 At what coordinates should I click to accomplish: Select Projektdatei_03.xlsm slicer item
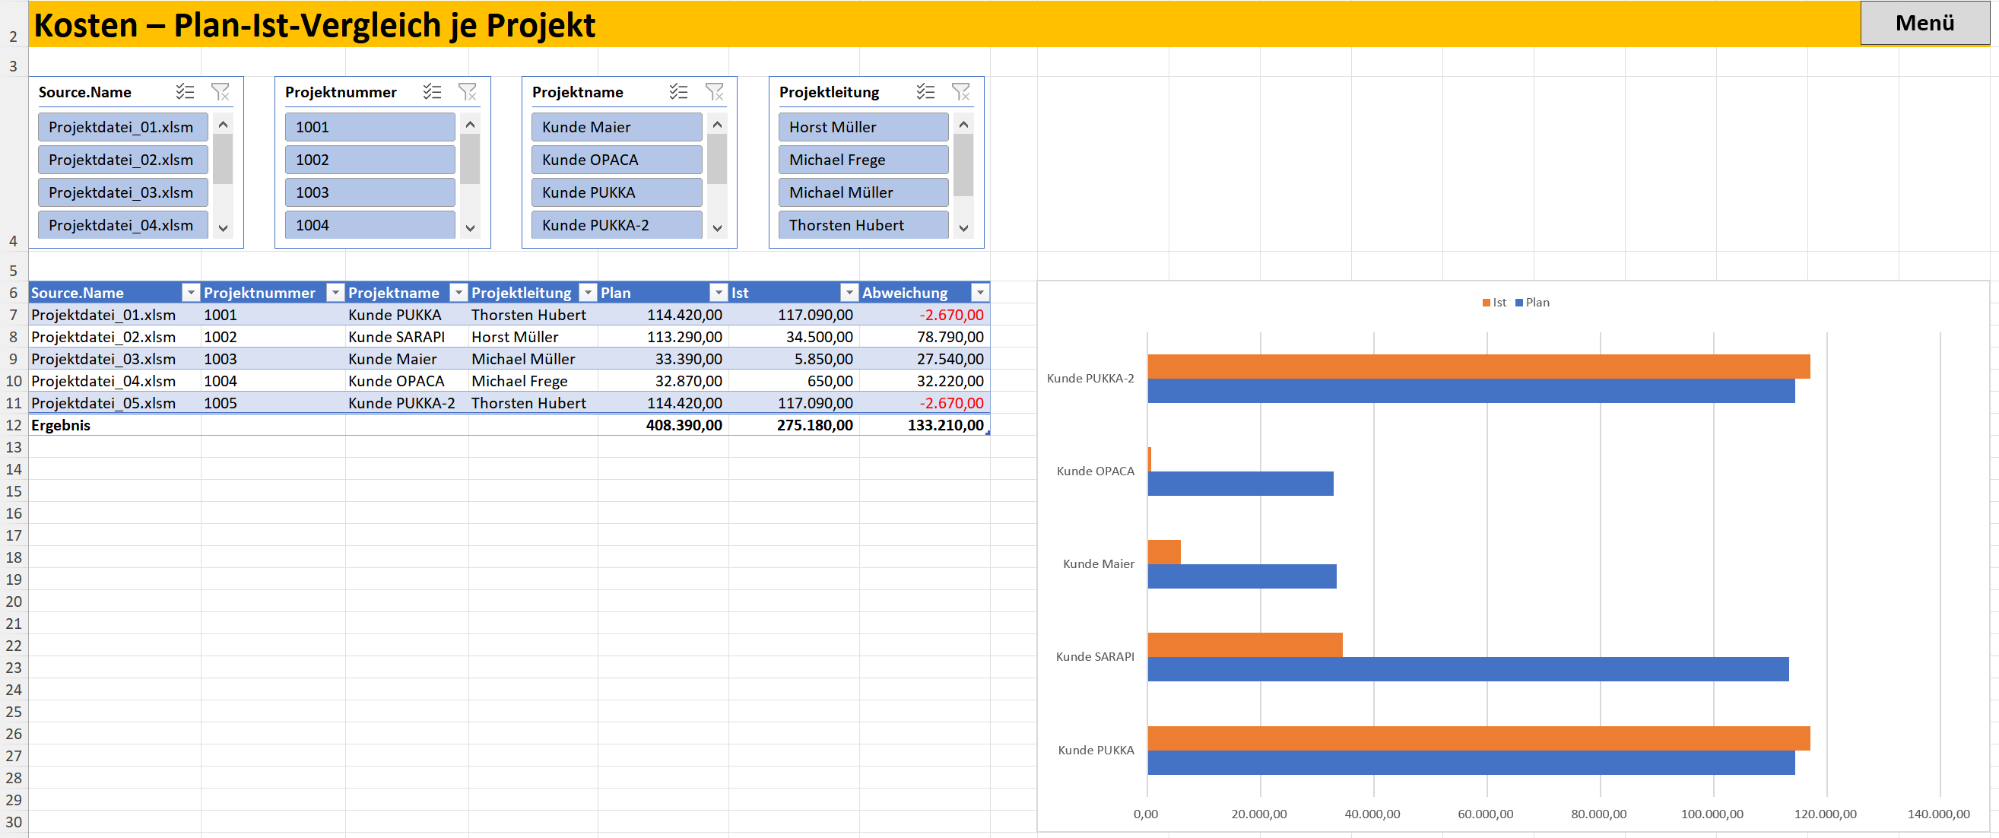click(x=122, y=192)
